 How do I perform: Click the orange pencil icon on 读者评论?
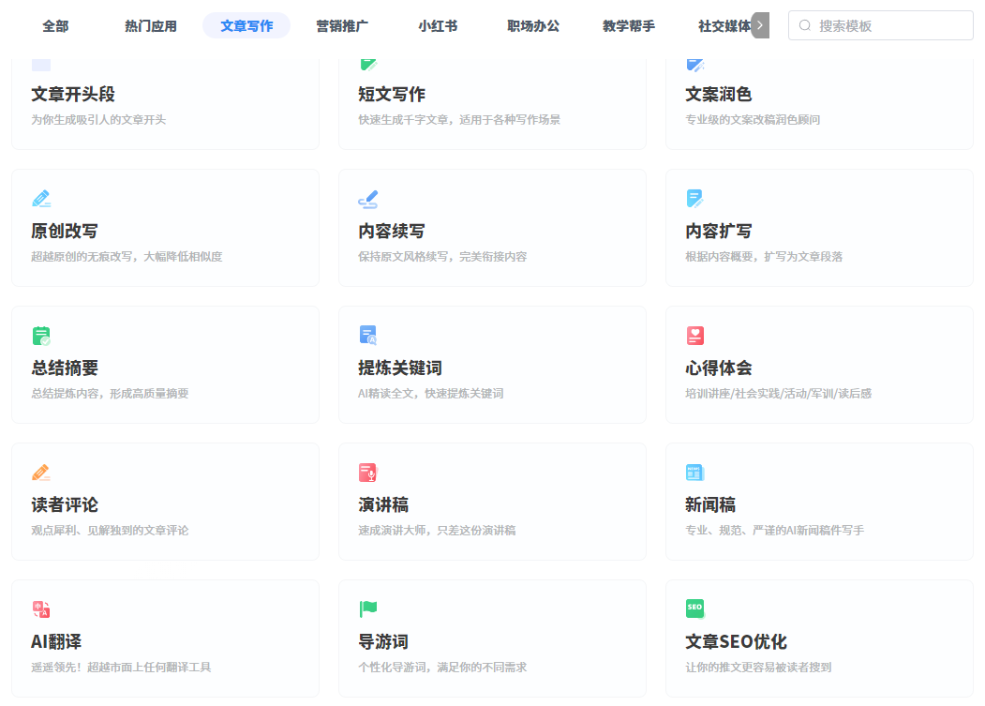pos(41,473)
